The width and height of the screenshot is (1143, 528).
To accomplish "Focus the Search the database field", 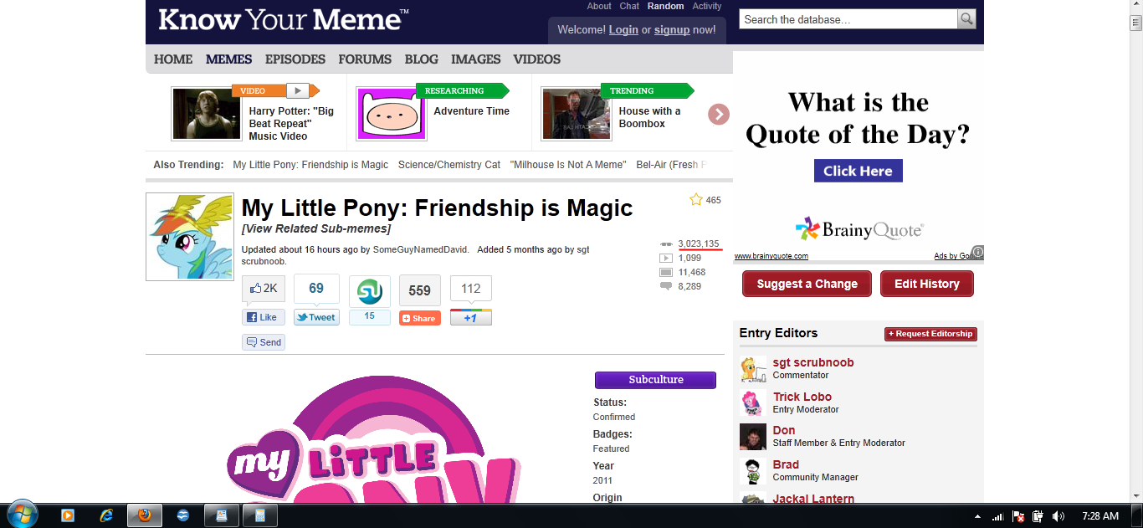I will (848, 19).
